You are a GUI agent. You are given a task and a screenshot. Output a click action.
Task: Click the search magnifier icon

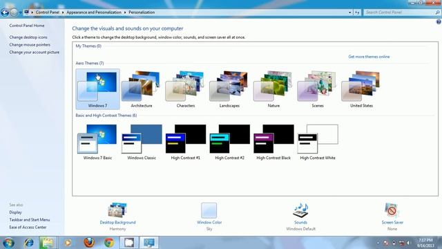(437, 12)
